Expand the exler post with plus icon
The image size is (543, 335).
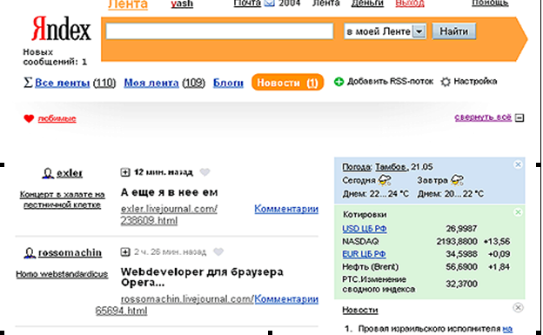tap(125, 172)
